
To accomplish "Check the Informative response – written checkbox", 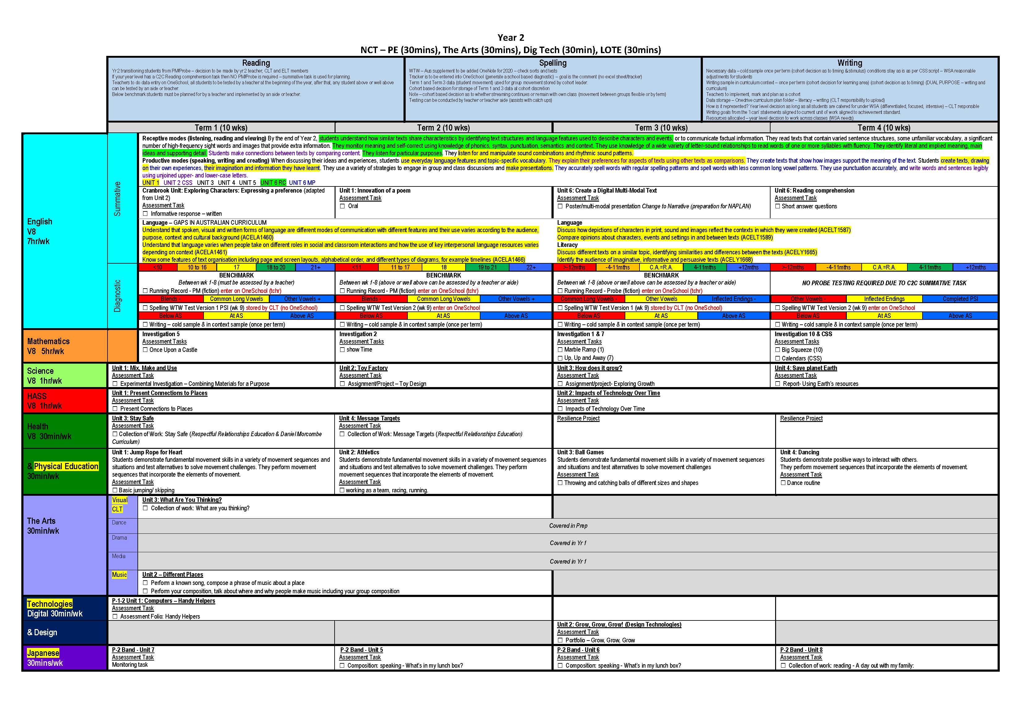I will (146, 214).
